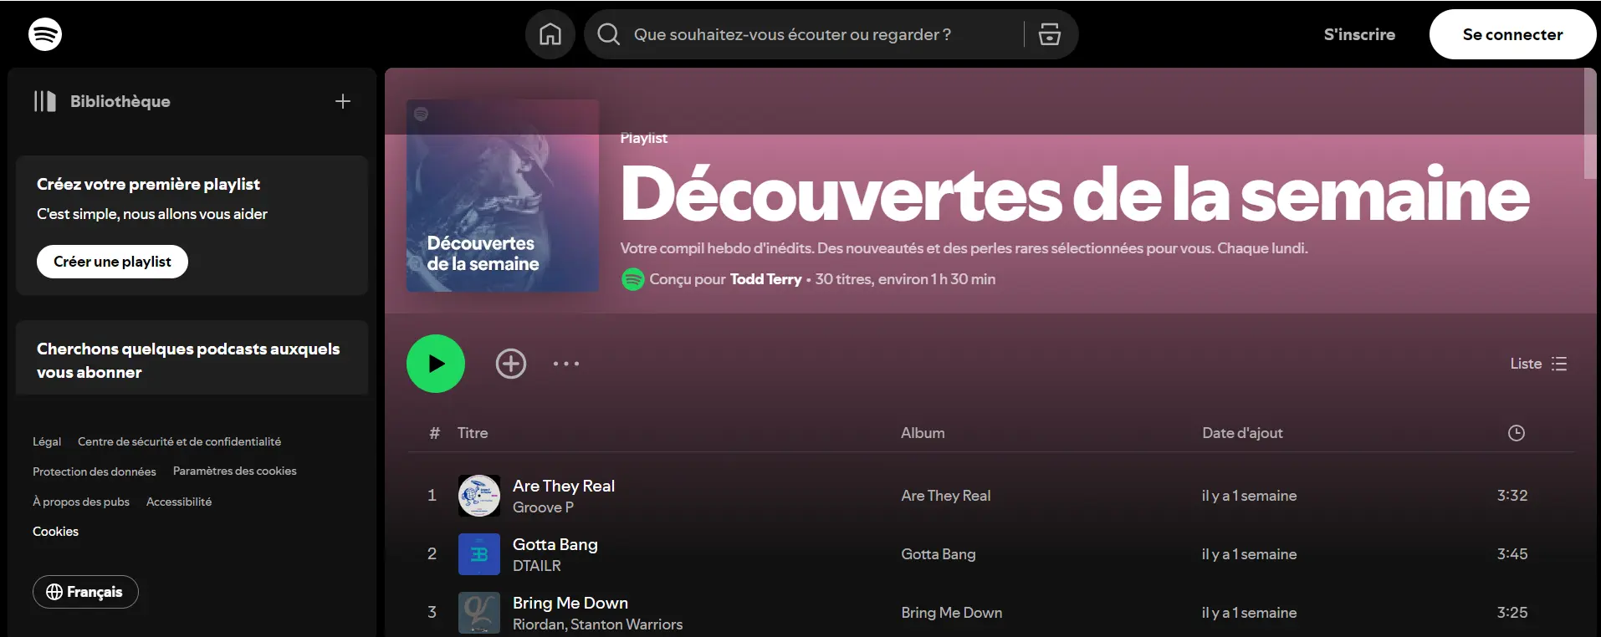Click the Découvertes de la semaine heading
1601x637 pixels.
click(x=1075, y=194)
